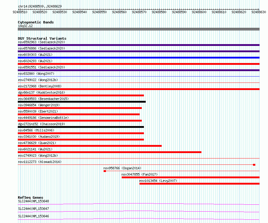The image size is (268, 223).
Task: Open the SLC24A4|NM_153647 gene label
Action: pos(33,209)
